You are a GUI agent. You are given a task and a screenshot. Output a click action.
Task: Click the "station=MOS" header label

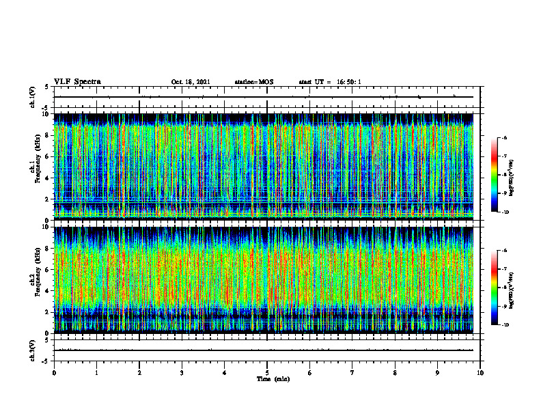[254, 82]
